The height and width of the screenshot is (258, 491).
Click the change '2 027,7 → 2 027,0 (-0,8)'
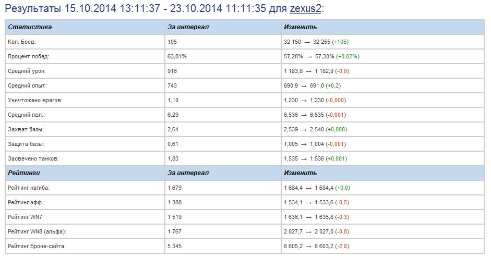tap(316, 232)
